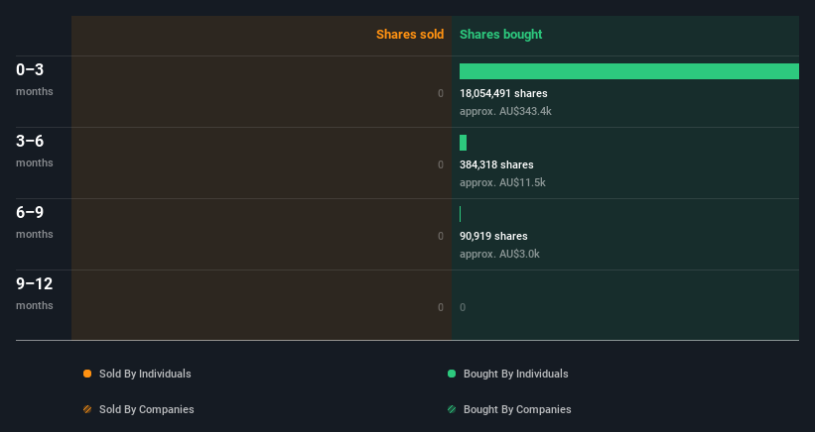
Task: Click the shares sold zero in 9–12 months row
Action: tap(440, 307)
